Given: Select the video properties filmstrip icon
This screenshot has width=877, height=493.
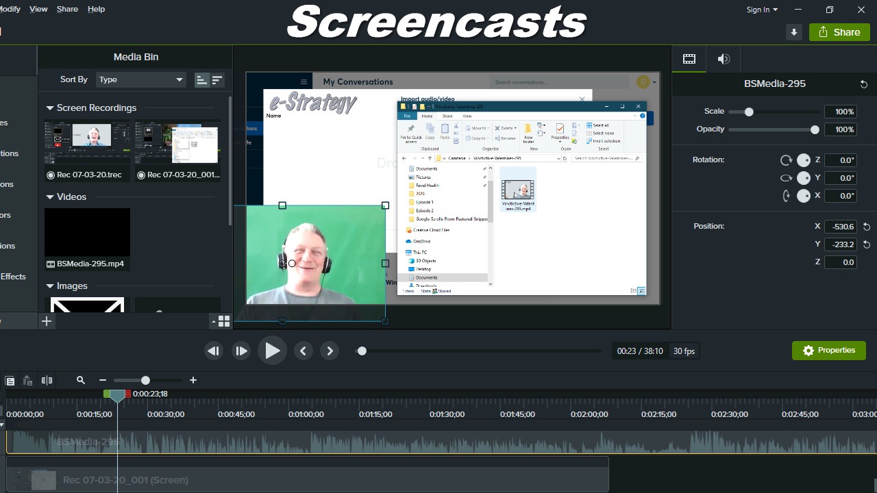Looking at the screenshot, I should (689, 58).
